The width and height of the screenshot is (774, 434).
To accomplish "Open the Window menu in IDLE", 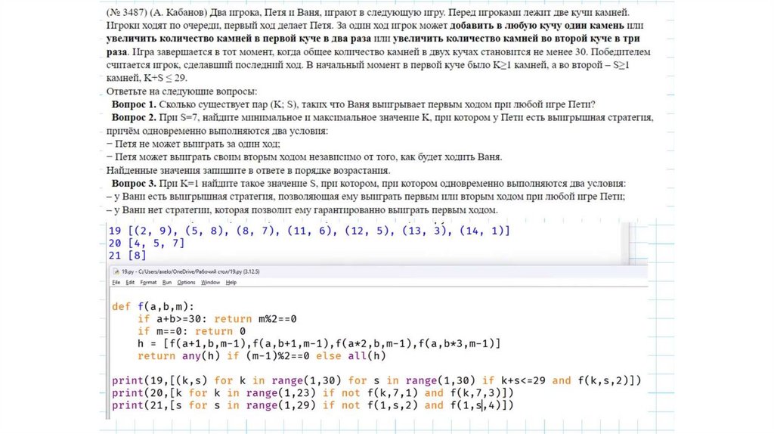I will [210, 283].
